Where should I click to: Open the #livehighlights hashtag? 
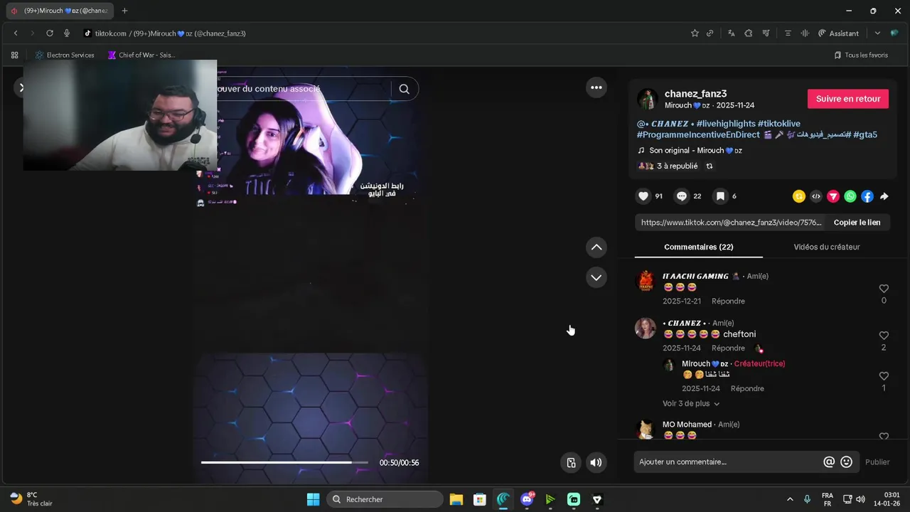[x=725, y=124]
